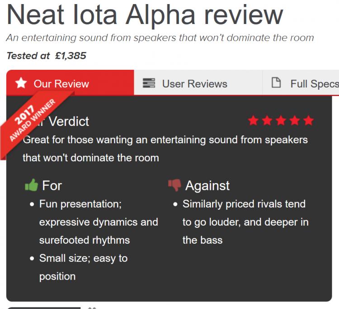Click the Tested at £1,385 price text
The width and height of the screenshot is (339, 309).
47,56
